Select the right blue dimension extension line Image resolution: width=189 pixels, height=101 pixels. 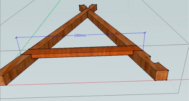[144, 41]
